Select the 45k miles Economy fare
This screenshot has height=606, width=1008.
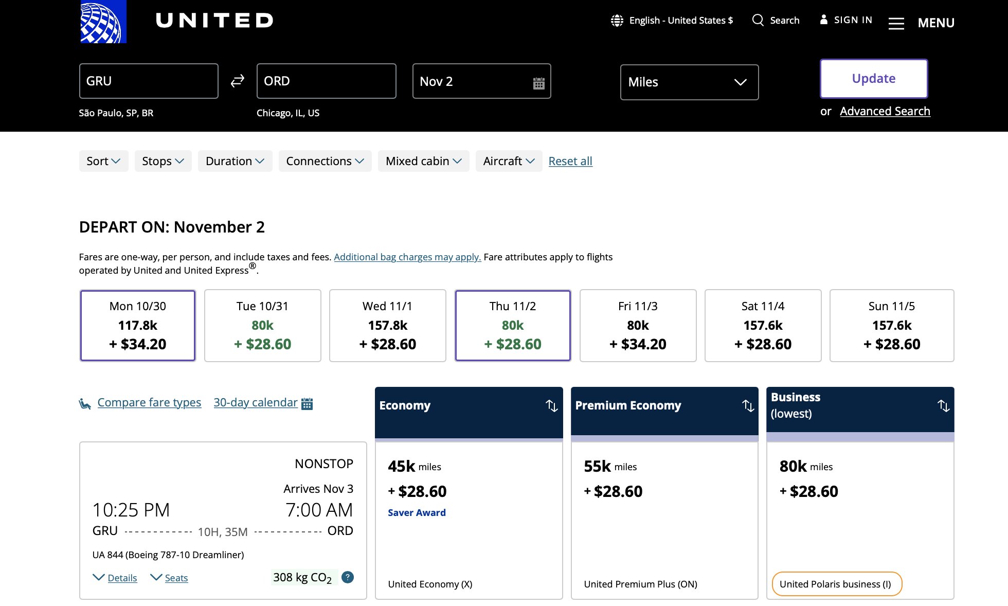[x=469, y=521]
